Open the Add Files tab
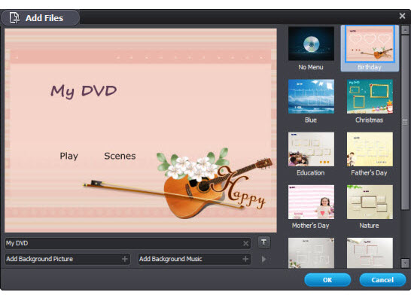The width and height of the screenshot is (411, 298). coord(40,18)
